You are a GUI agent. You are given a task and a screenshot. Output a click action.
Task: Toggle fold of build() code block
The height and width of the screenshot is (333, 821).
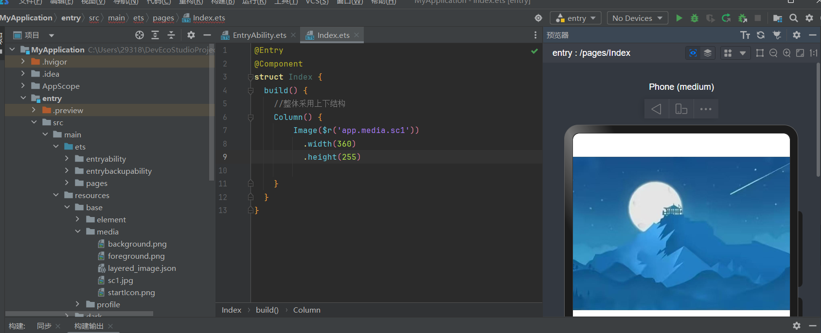[250, 90]
